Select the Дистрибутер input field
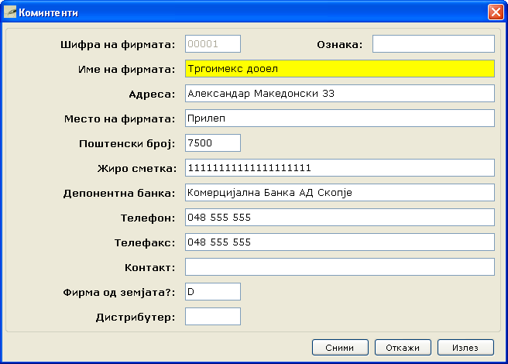508x364 pixels. pyautogui.click(x=213, y=317)
